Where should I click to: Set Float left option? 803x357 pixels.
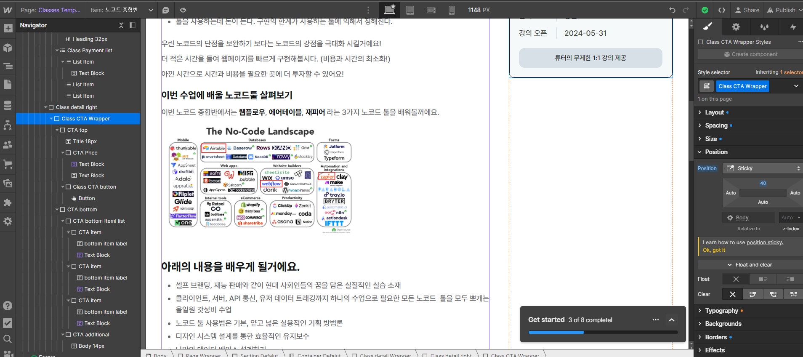[763, 279]
